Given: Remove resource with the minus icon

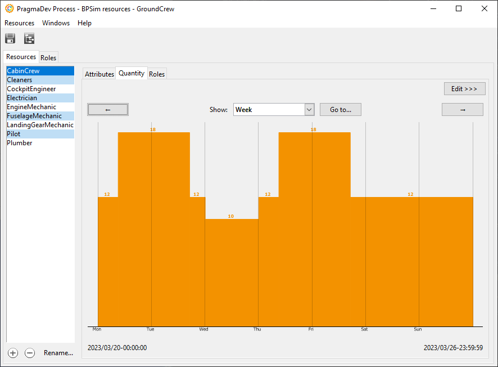Looking at the screenshot, I should tap(30, 353).
